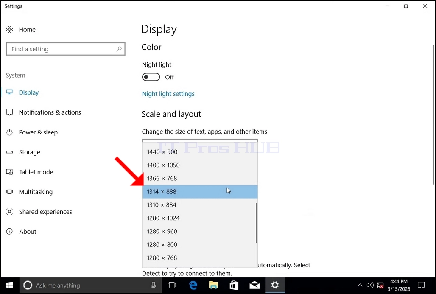
Task: Open Task View from the taskbar
Action: pos(172,286)
